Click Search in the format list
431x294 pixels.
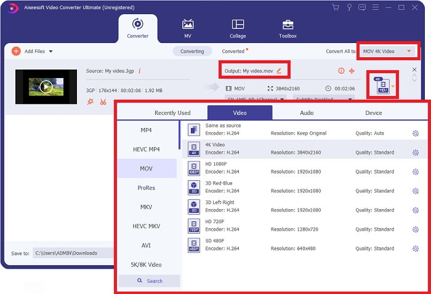[x=149, y=281]
